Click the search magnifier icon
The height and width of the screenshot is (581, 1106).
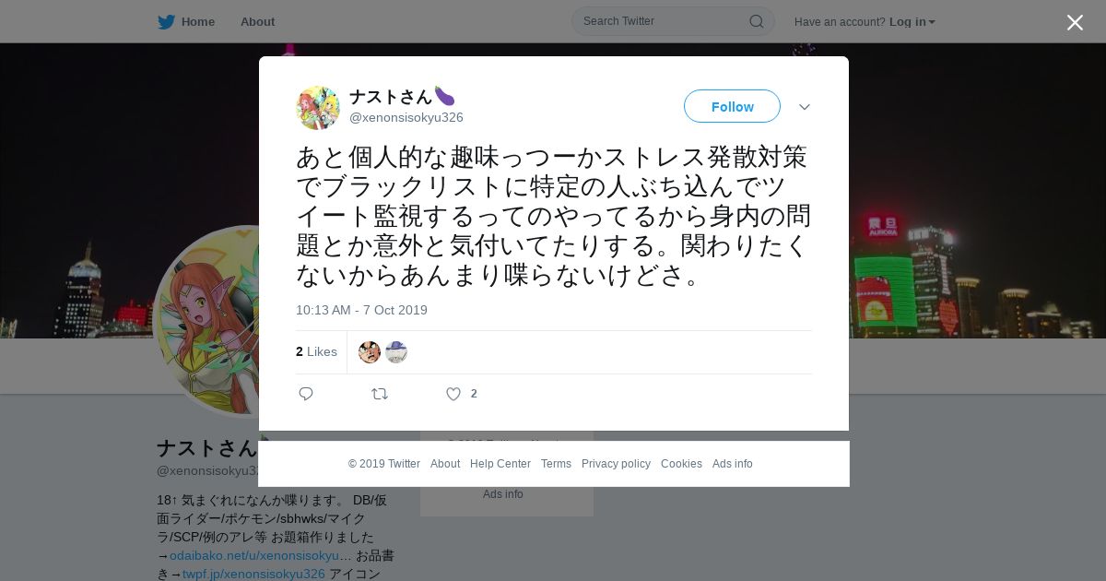click(x=756, y=21)
